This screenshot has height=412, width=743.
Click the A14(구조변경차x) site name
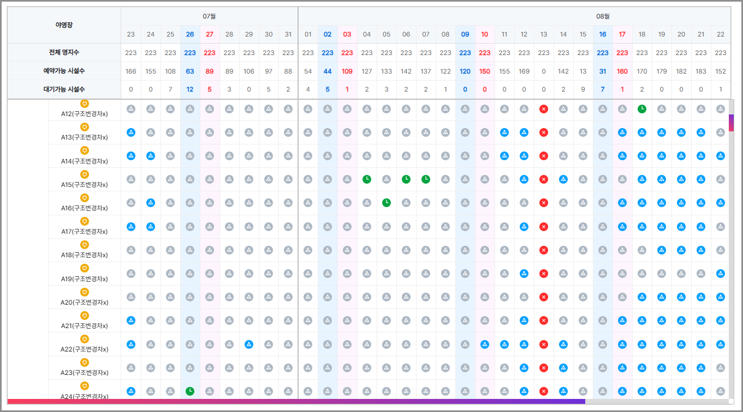pos(85,161)
